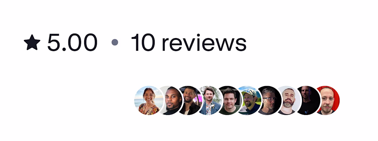
Task: Click the dot separator between rating and reviews
Action: (x=115, y=42)
